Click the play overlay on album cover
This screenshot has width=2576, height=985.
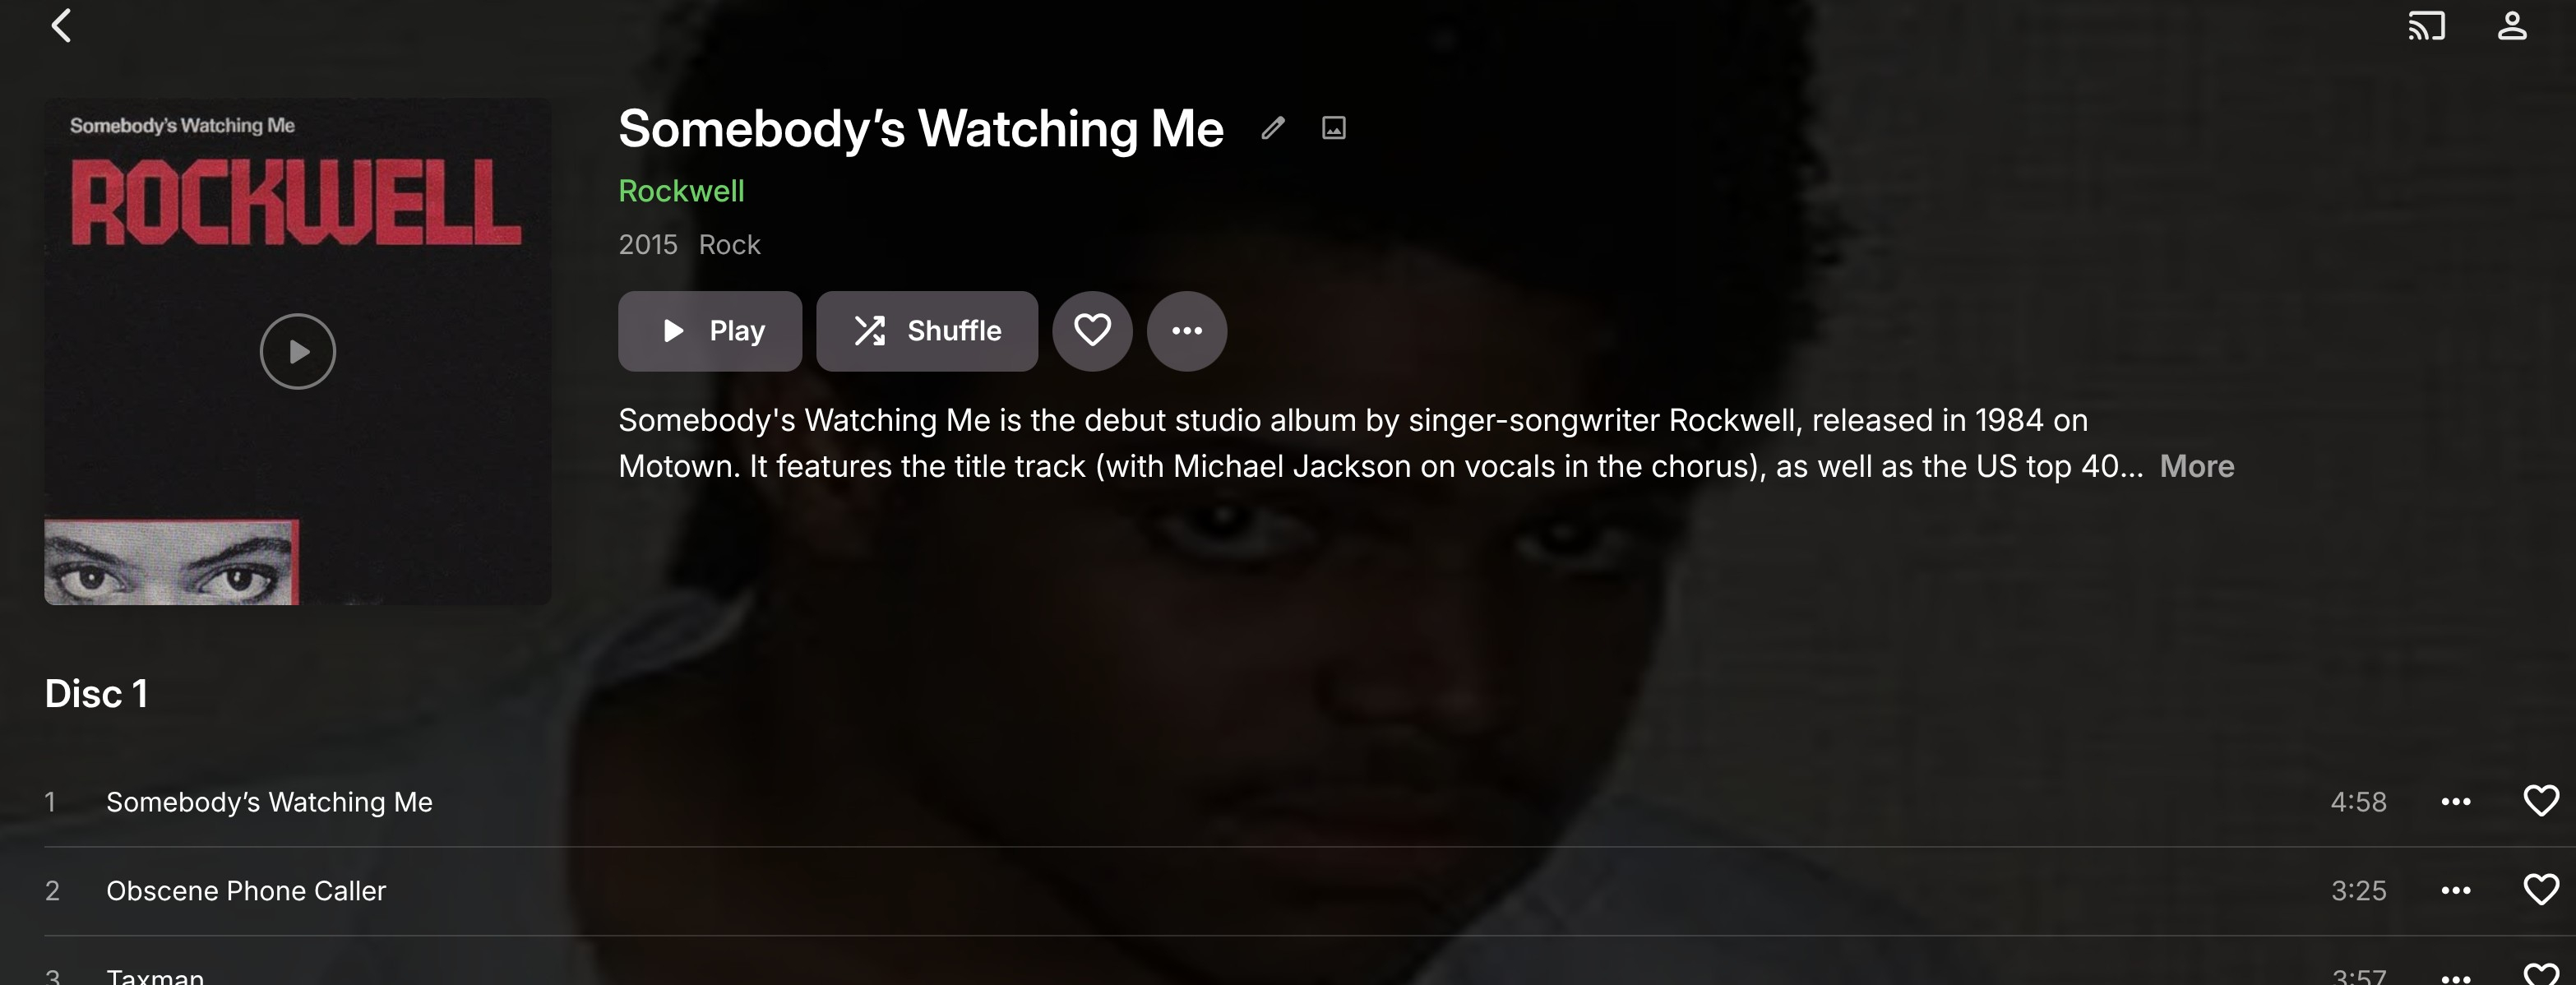[298, 351]
